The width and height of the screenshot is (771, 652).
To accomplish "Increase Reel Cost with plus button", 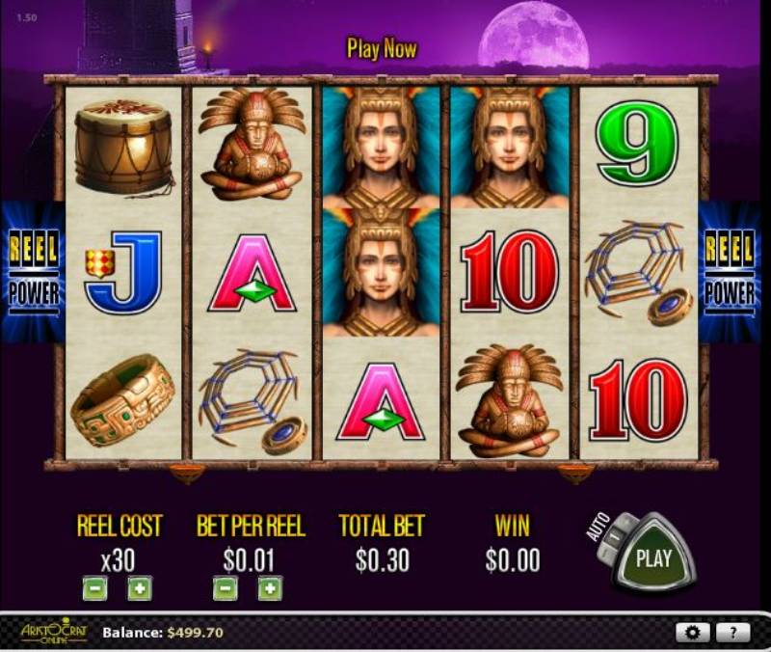I will point(140,588).
